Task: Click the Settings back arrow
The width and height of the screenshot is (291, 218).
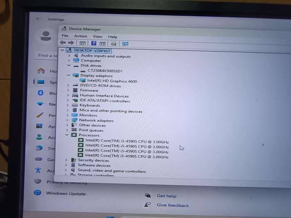Action: click(38, 19)
